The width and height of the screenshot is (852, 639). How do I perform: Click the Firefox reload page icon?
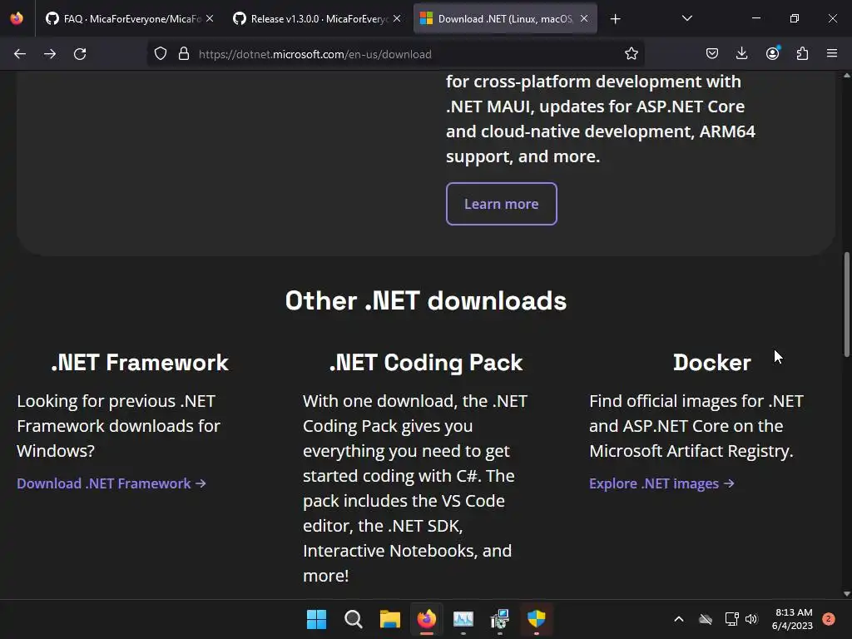80,54
